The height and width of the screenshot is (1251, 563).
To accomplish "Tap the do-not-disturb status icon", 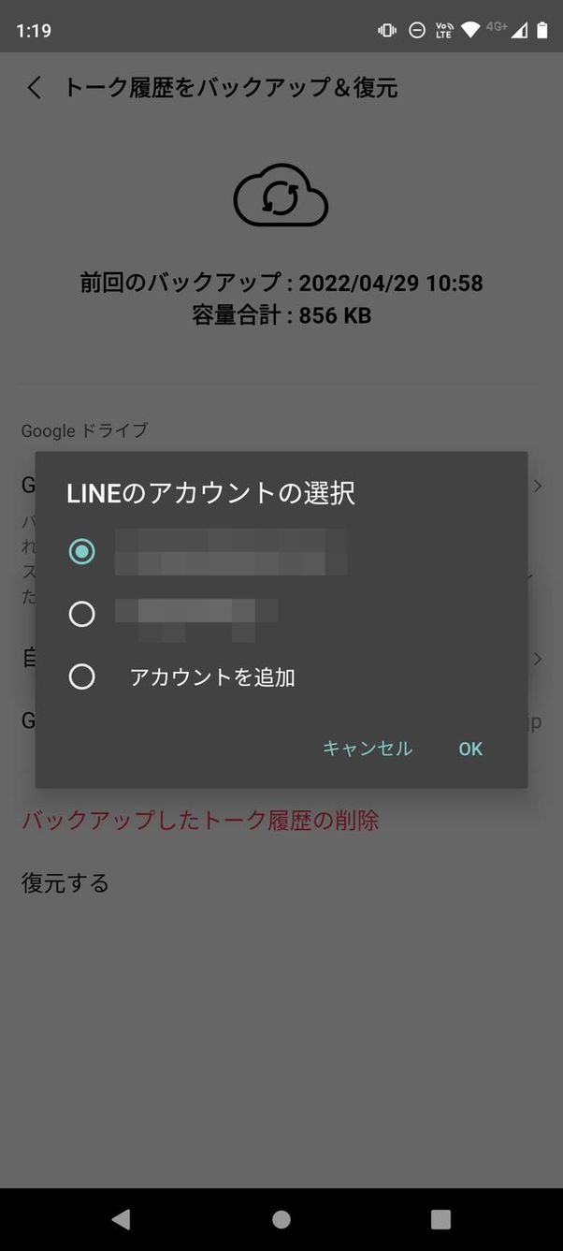I will pos(417,30).
